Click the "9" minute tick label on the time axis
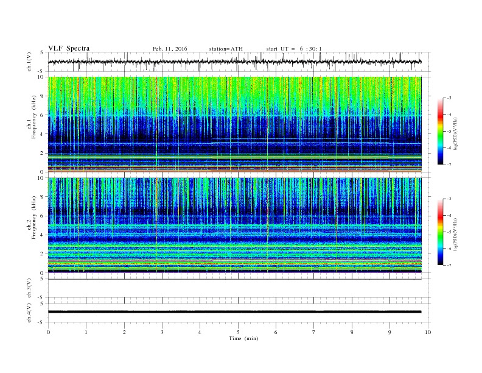This screenshot has width=482, height=373. [389, 332]
